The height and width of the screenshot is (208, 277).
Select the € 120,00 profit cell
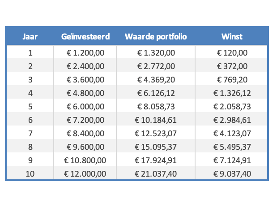[232, 53]
